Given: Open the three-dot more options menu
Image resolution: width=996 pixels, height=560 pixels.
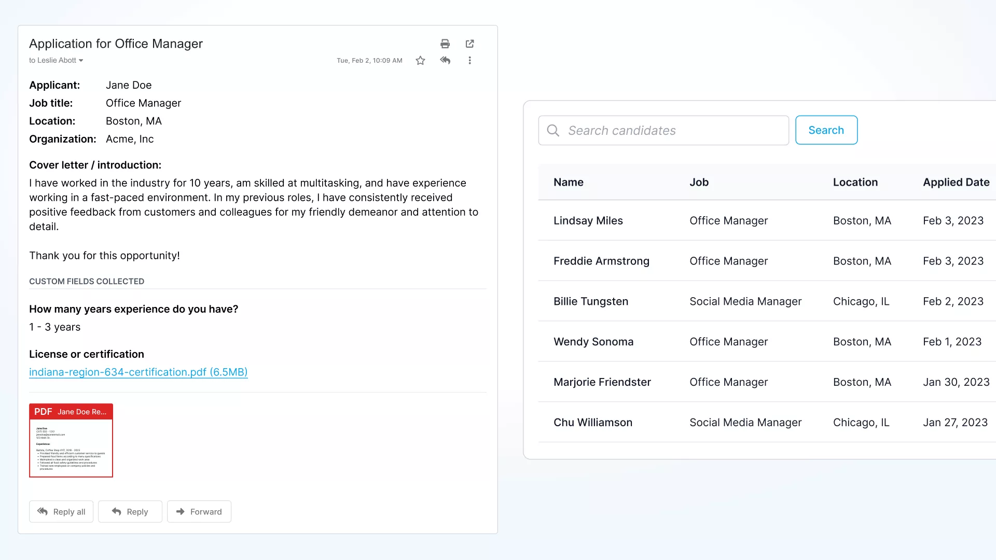Looking at the screenshot, I should 469,61.
